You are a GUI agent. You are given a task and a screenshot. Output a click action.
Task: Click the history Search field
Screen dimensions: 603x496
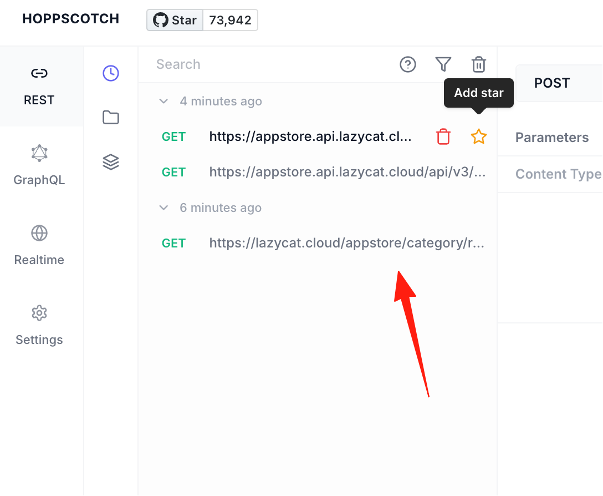pos(269,64)
